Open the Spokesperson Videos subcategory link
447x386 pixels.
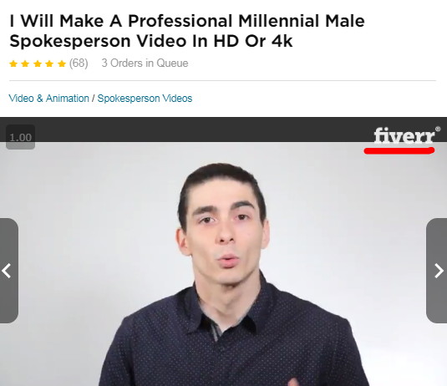click(145, 99)
